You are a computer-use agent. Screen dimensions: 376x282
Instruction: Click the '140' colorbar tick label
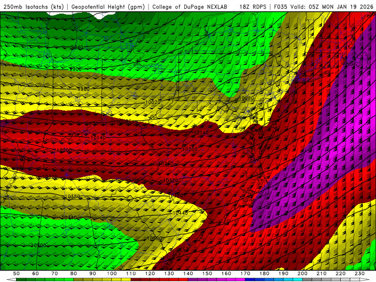point(188,274)
